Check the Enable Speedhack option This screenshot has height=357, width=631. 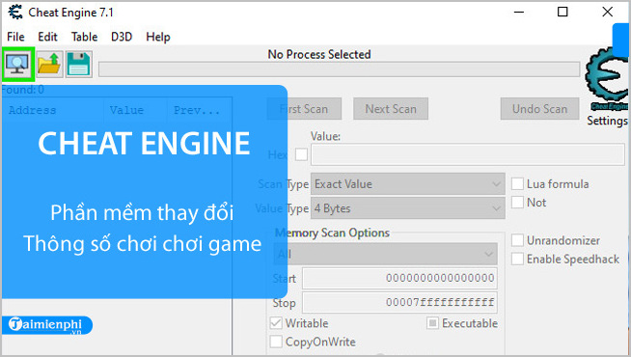[x=517, y=259]
